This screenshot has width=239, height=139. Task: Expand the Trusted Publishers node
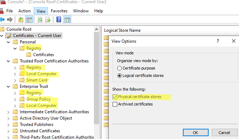8,125
